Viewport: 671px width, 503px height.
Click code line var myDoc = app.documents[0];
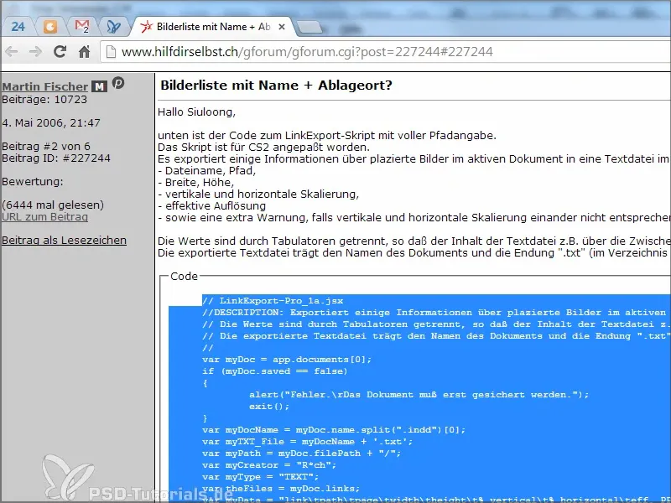tap(287, 360)
